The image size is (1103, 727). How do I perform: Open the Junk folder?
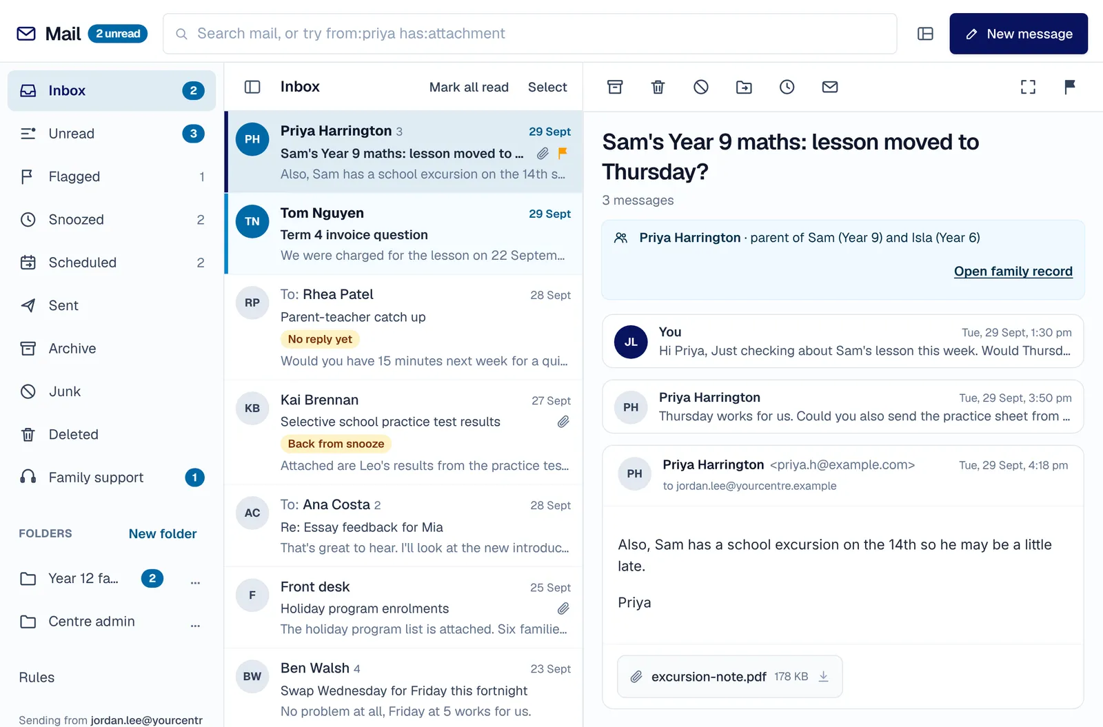[x=112, y=391]
